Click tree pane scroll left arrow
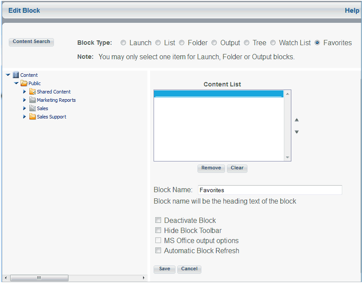 (x=6, y=278)
